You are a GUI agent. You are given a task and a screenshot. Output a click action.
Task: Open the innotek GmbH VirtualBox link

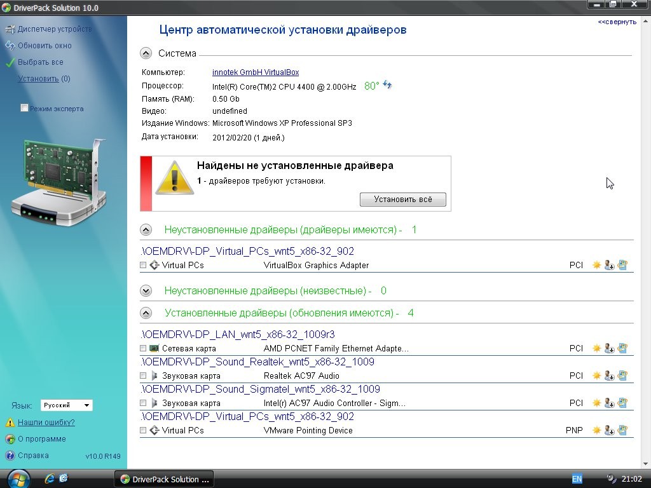point(256,72)
